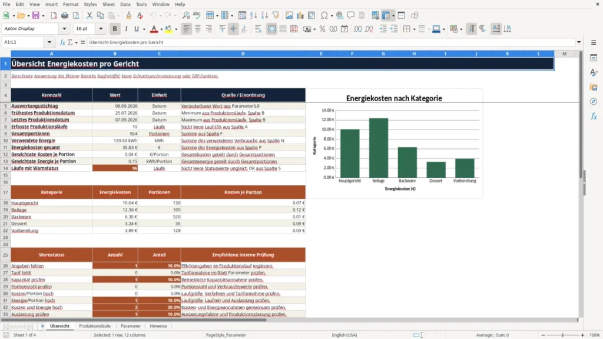Viewport: 603px width, 339px height.
Task: Click the zoom in plus button
Action: point(582,335)
